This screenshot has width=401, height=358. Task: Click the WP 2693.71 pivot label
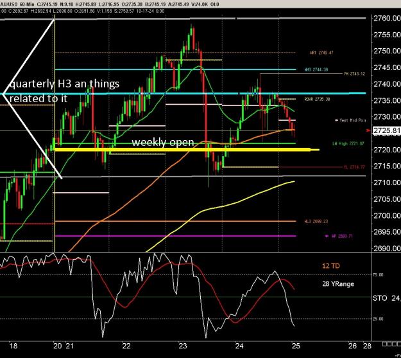(339, 236)
